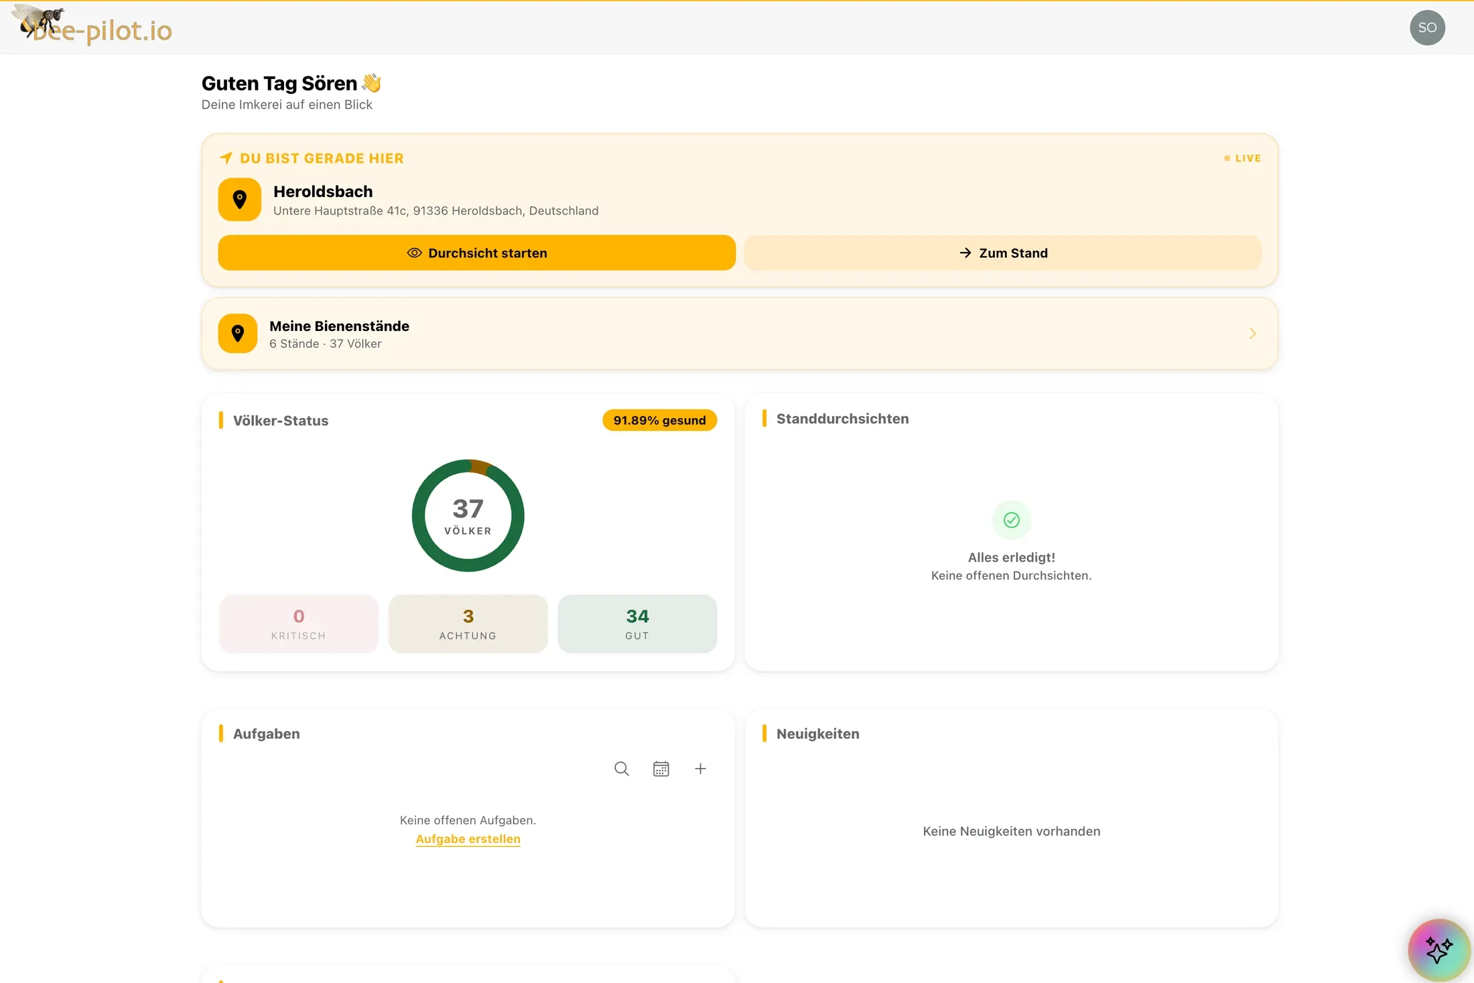Open the tasks calendar icon
The width and height of the screenshot is (1474, 983).
point(661,769)
